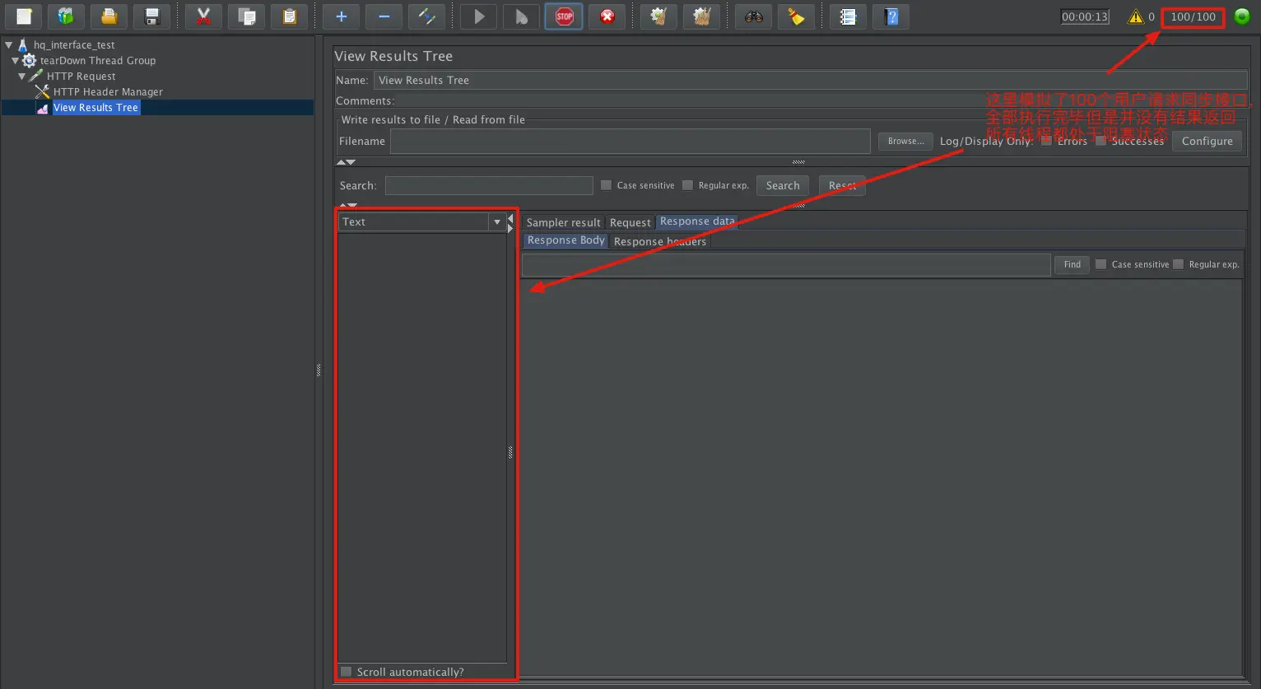Screen dimensions: 1261x689
Task: Click the Filename input field
Action: (x=630, y=141)
